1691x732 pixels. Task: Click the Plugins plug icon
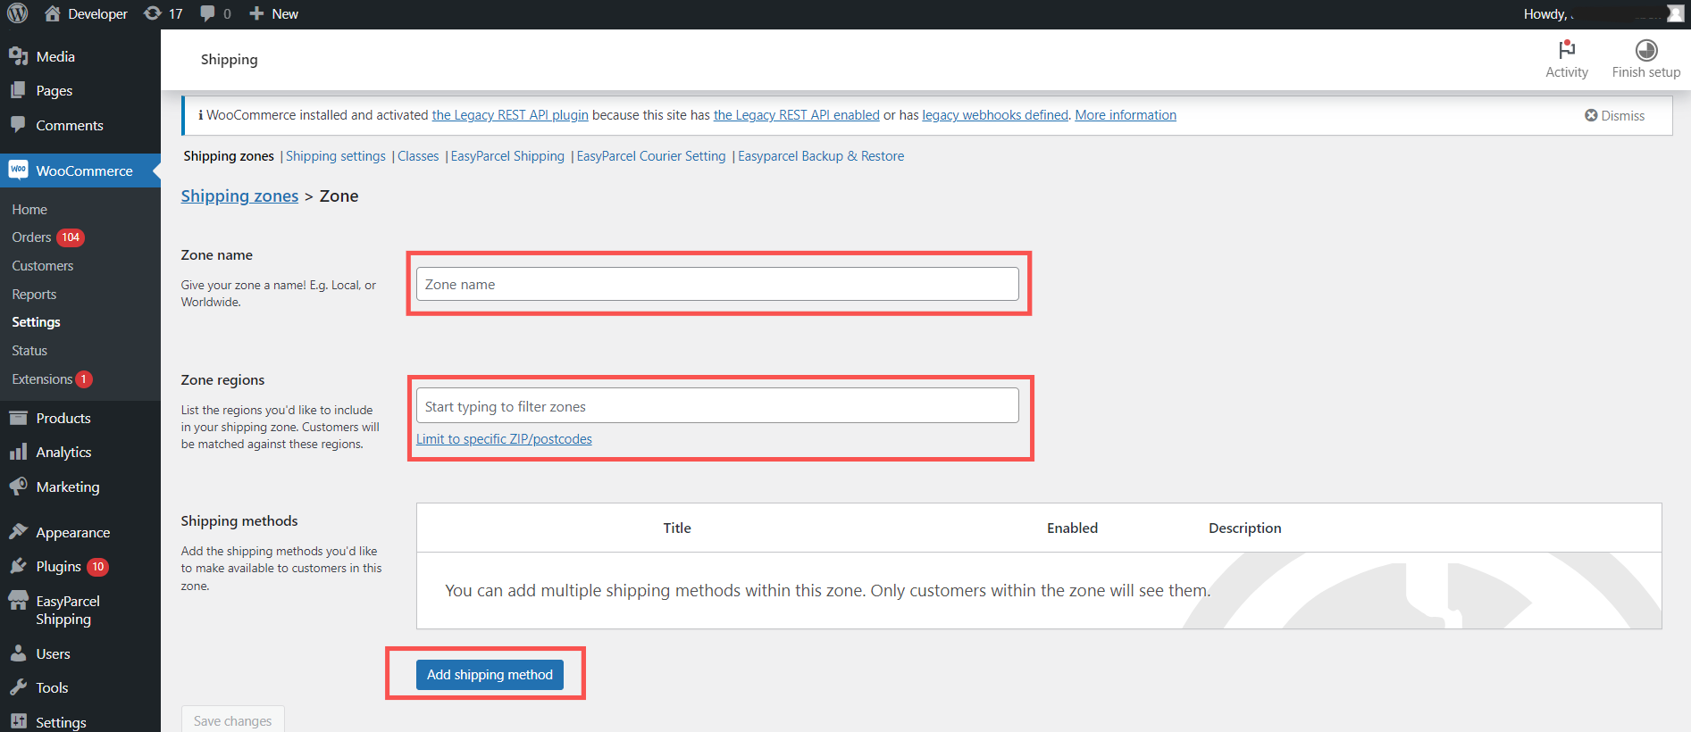coord(18,566)
